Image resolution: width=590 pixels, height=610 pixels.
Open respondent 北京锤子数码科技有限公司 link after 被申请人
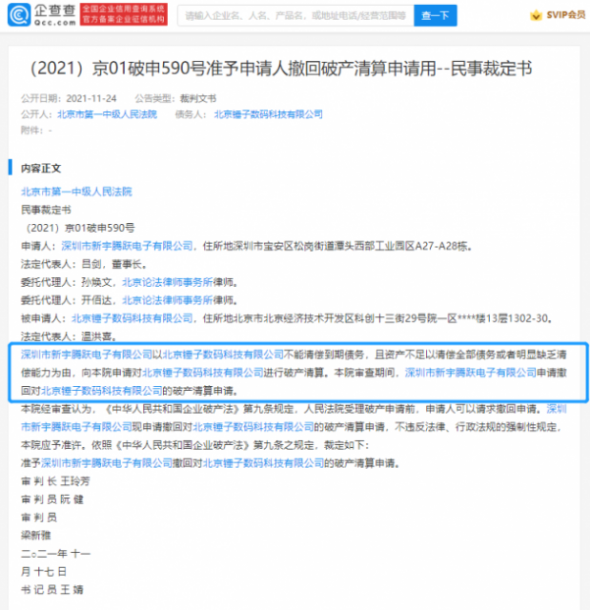coord(132,318)
